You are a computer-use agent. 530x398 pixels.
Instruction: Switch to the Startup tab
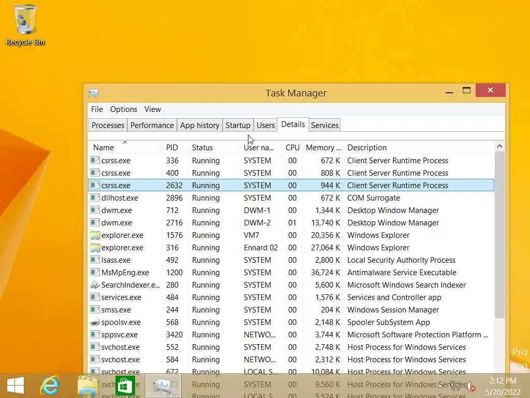click(x=238, y=125)
